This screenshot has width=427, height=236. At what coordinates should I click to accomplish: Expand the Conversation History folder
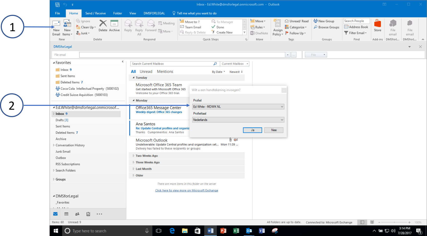coord(54,145)
